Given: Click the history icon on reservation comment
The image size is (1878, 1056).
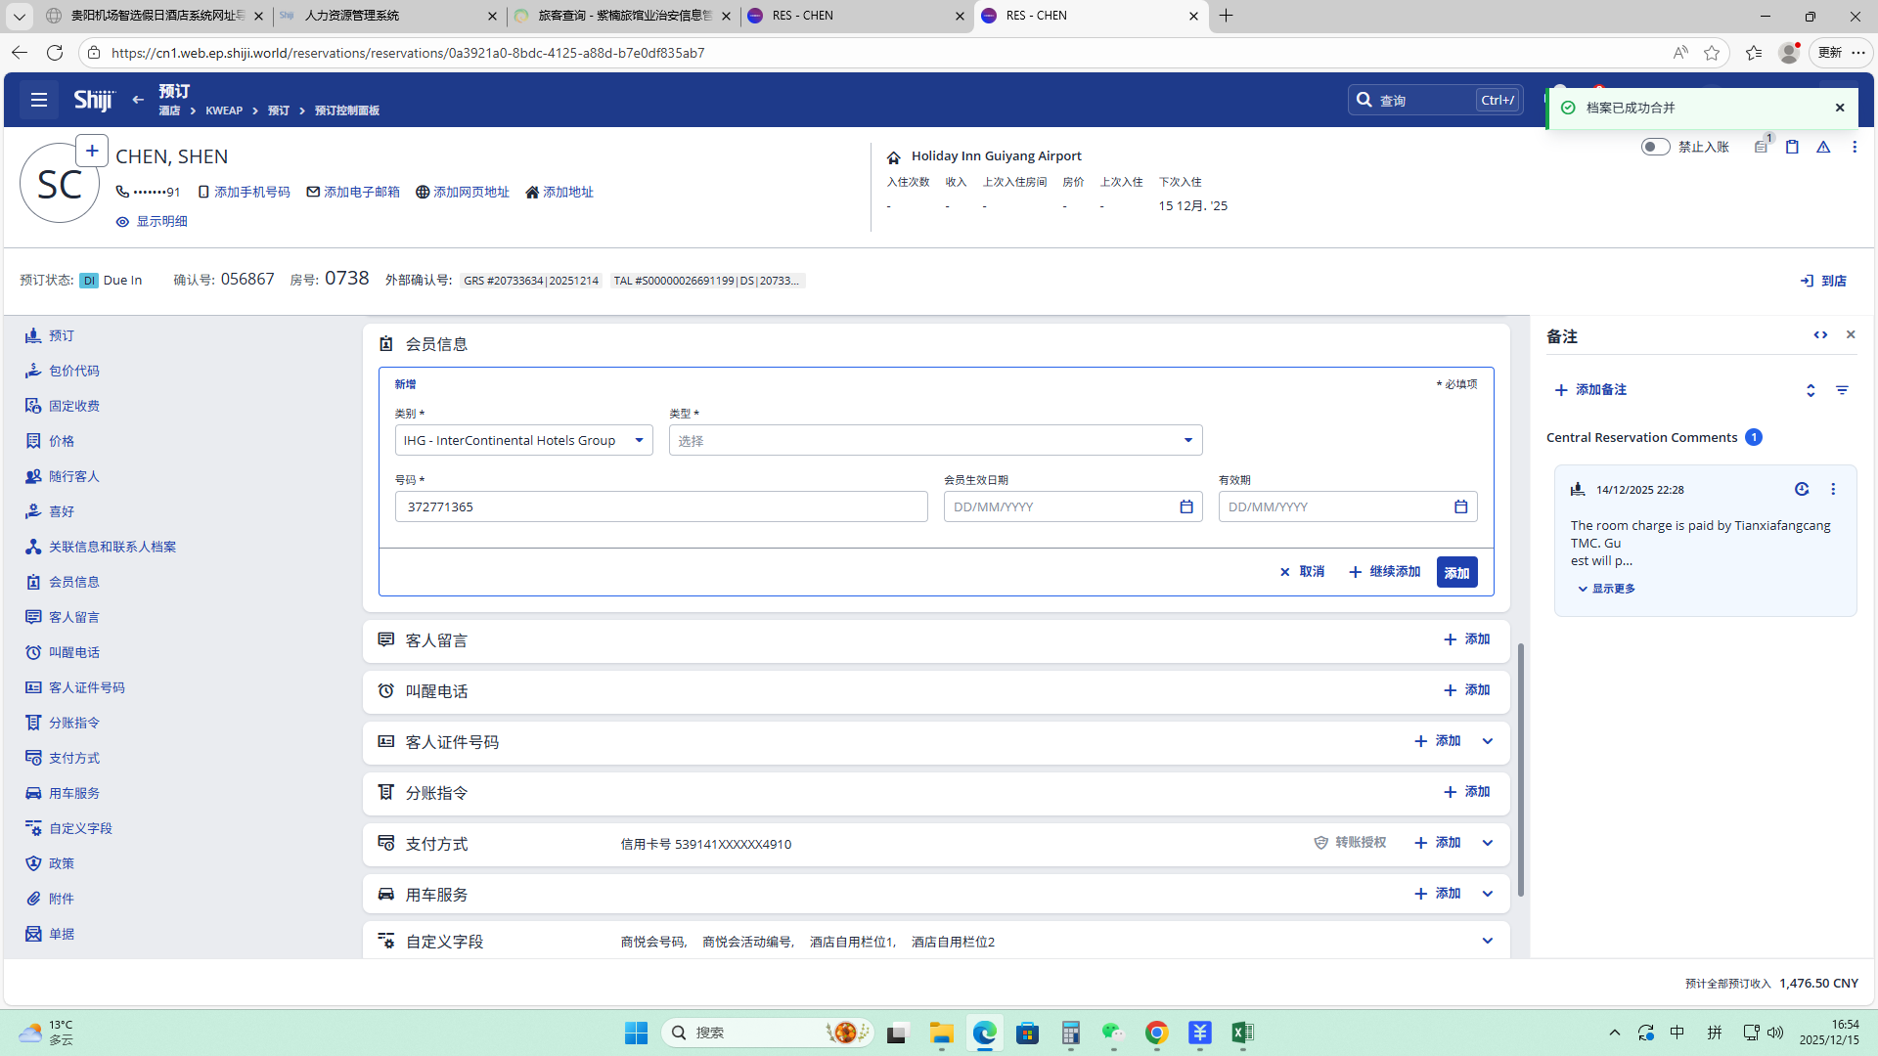Looking at the screenshot, I should 1802,489.
